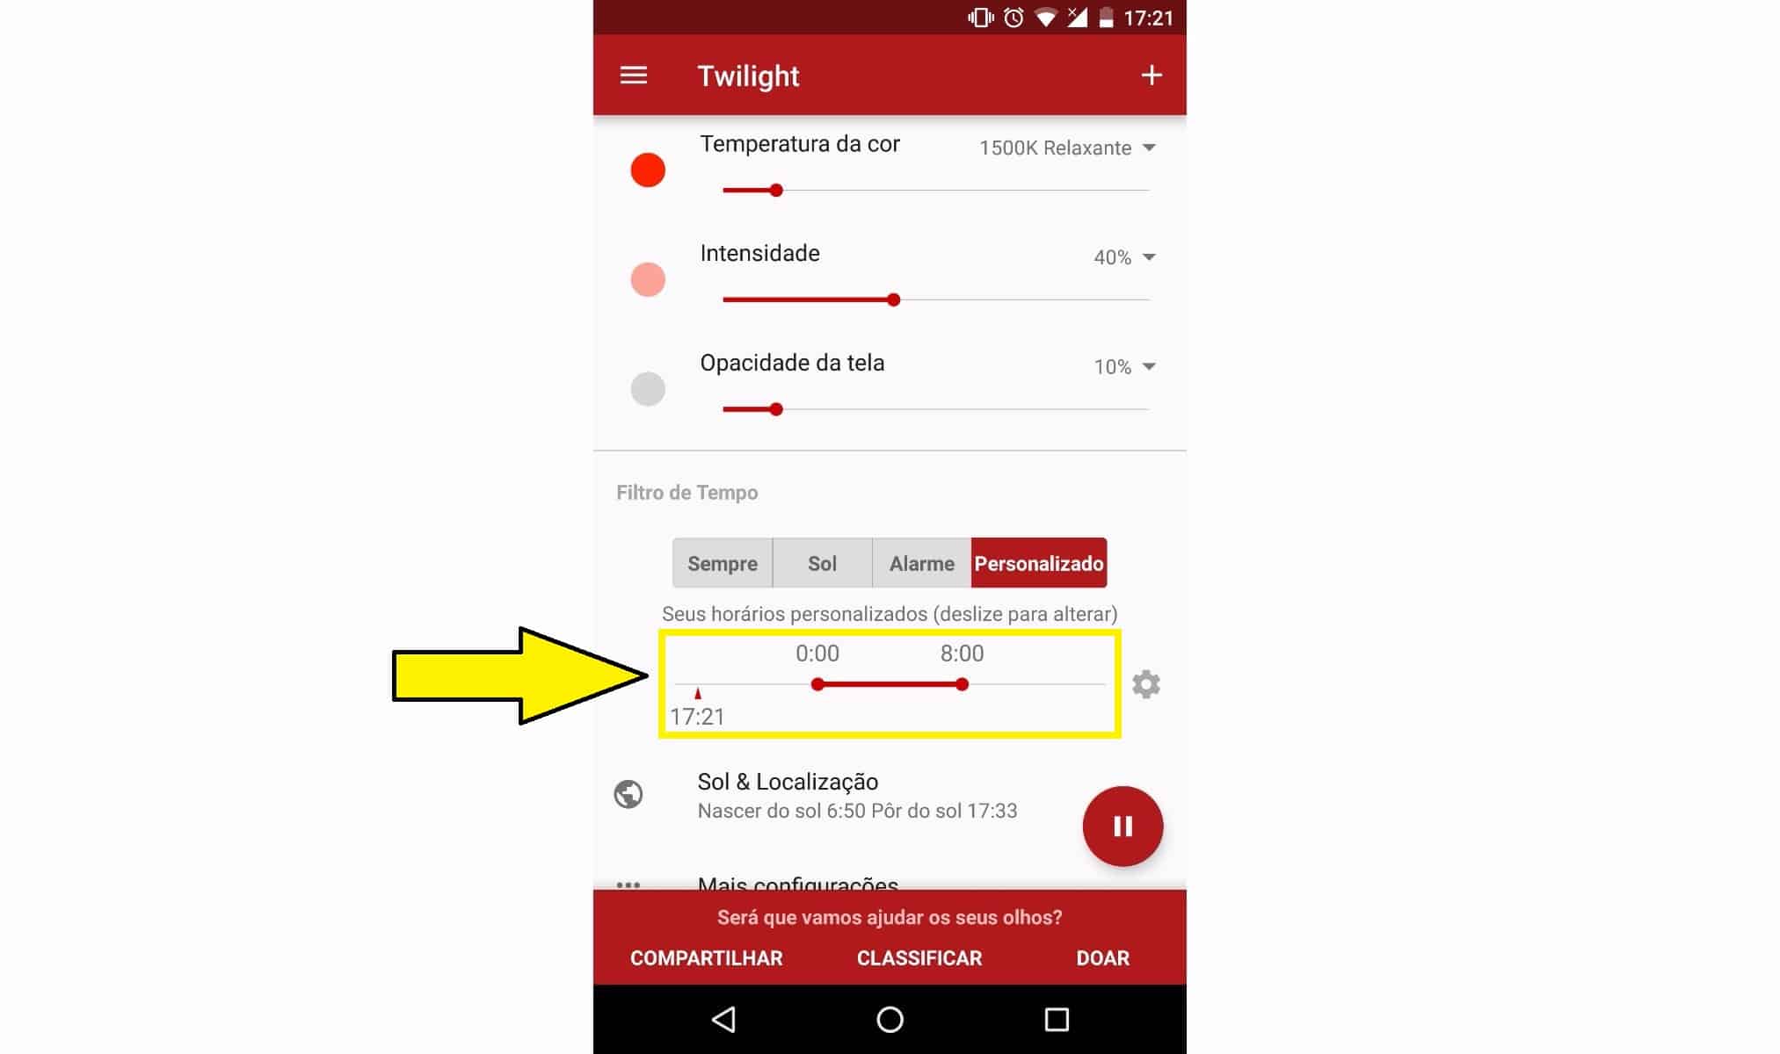Drag the Intensidade slider to adjust
Screen dimensions: 1780x1054
895,299
